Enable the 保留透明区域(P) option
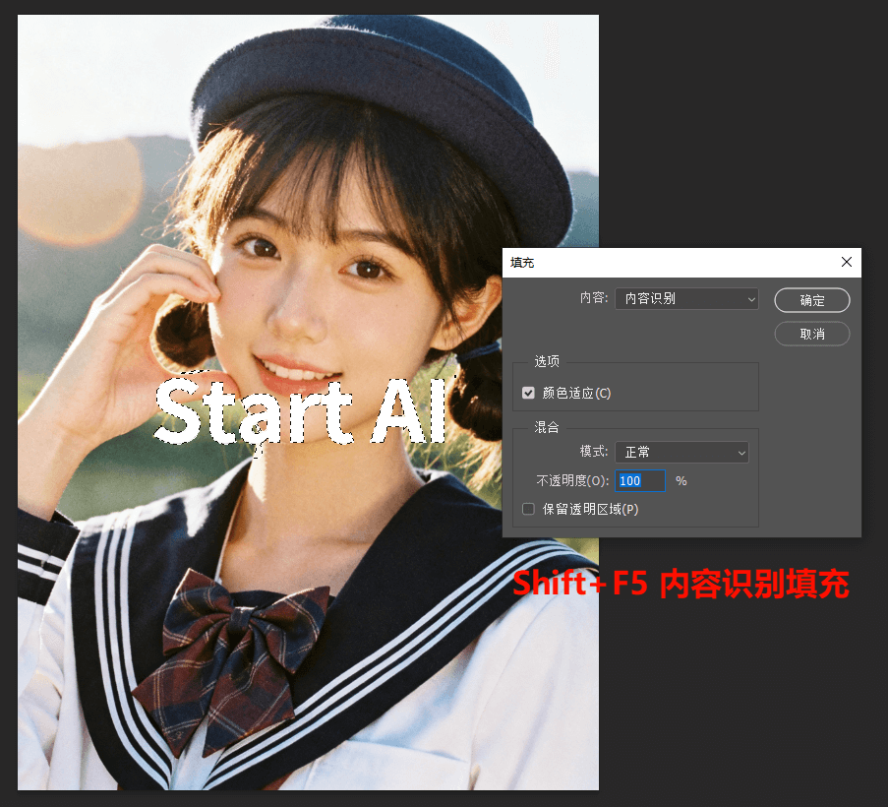Image resolution: width=888 pixels, height=807 pixels. click(528, 509)
